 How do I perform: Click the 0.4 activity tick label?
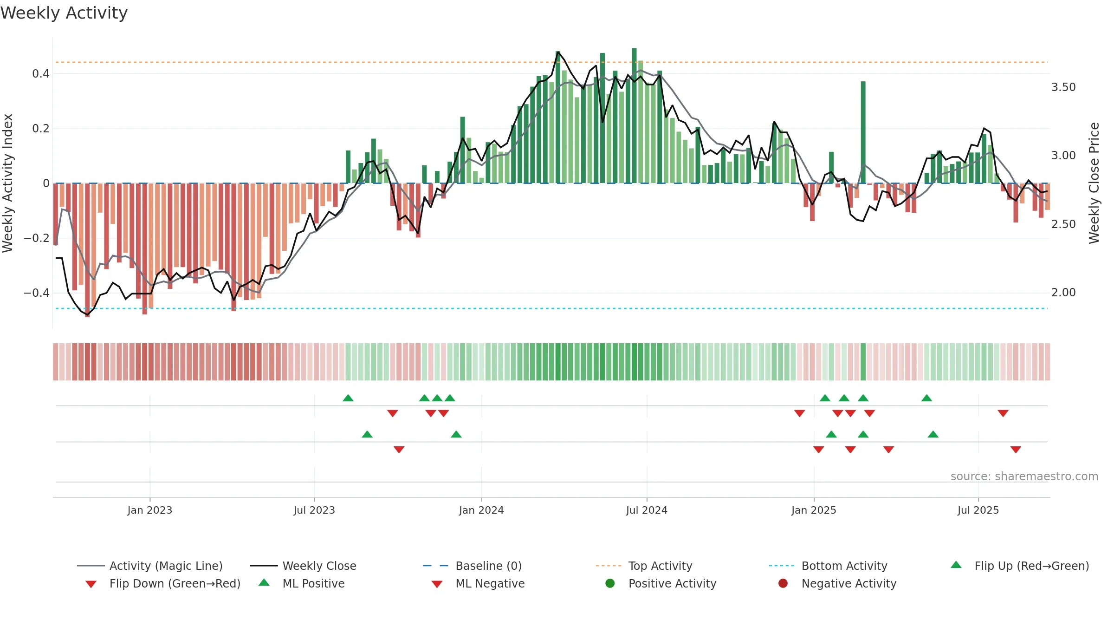(x=41, y=73)
